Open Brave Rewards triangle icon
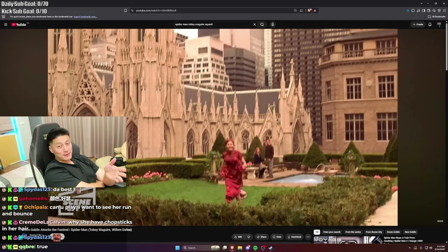This screenshot has width=448, height=252. click(315, 10)
